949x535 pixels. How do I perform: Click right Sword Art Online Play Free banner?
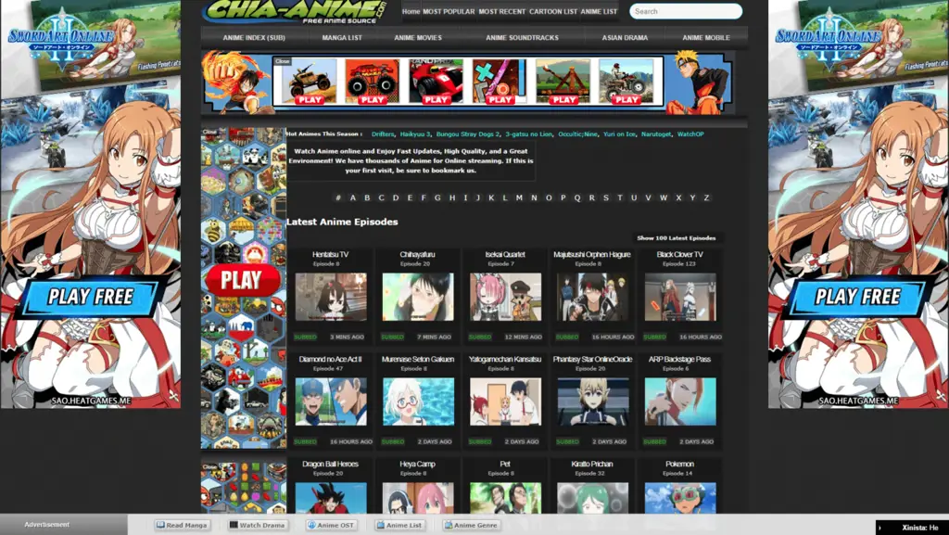857,296
